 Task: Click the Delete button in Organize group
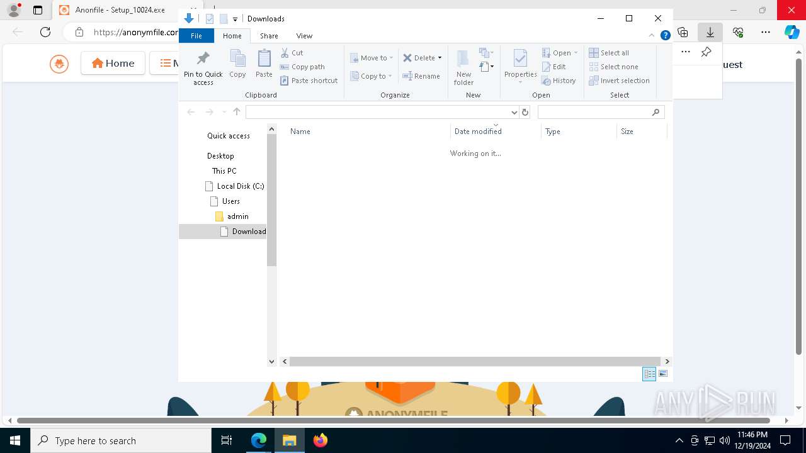(419, 58)
